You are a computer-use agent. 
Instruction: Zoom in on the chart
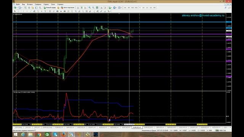click(x=90, y=8)
